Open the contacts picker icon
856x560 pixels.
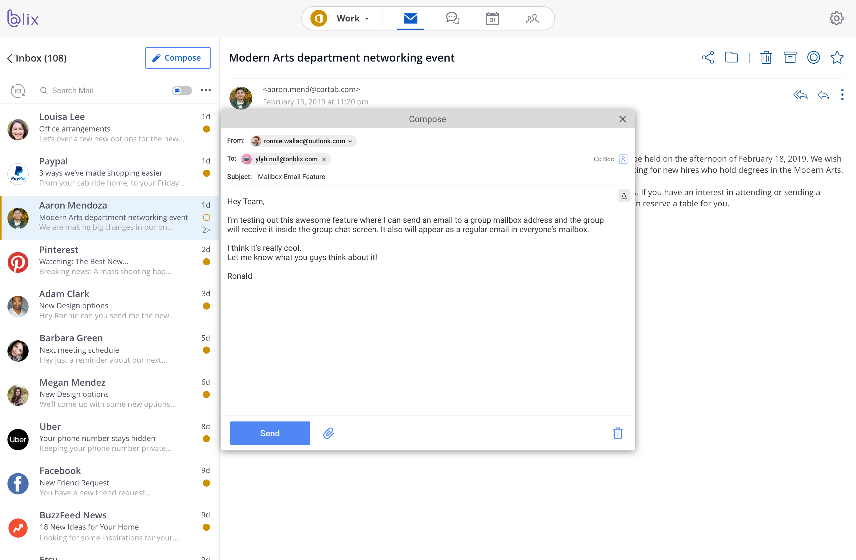pyautogui.click(x=623, y=159)
